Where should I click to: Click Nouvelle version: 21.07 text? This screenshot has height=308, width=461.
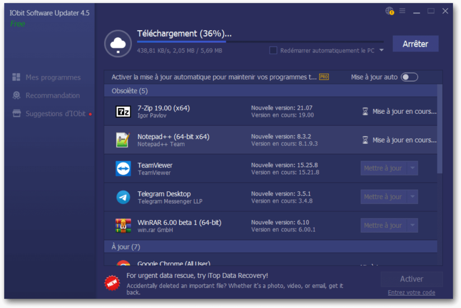[282, 108]
